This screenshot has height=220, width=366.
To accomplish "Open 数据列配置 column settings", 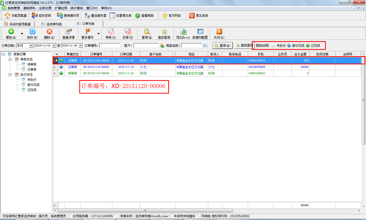I will click(x=200, y=32).
